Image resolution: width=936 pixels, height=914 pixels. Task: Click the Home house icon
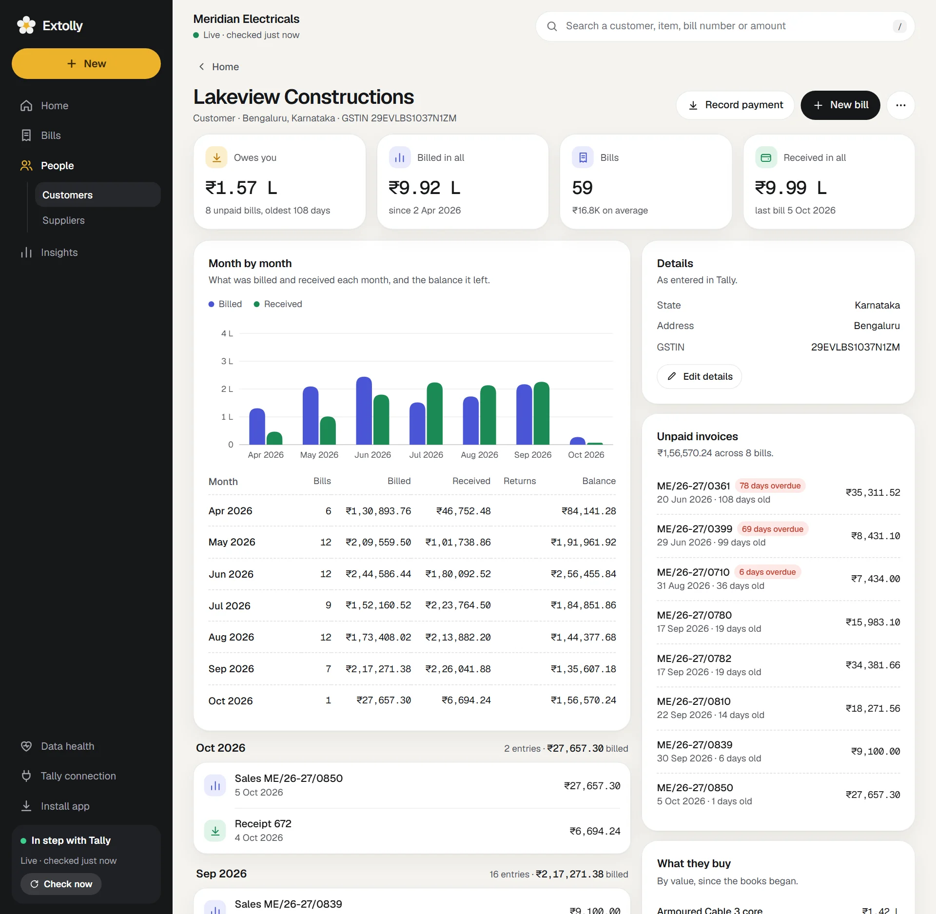(26, 106)
